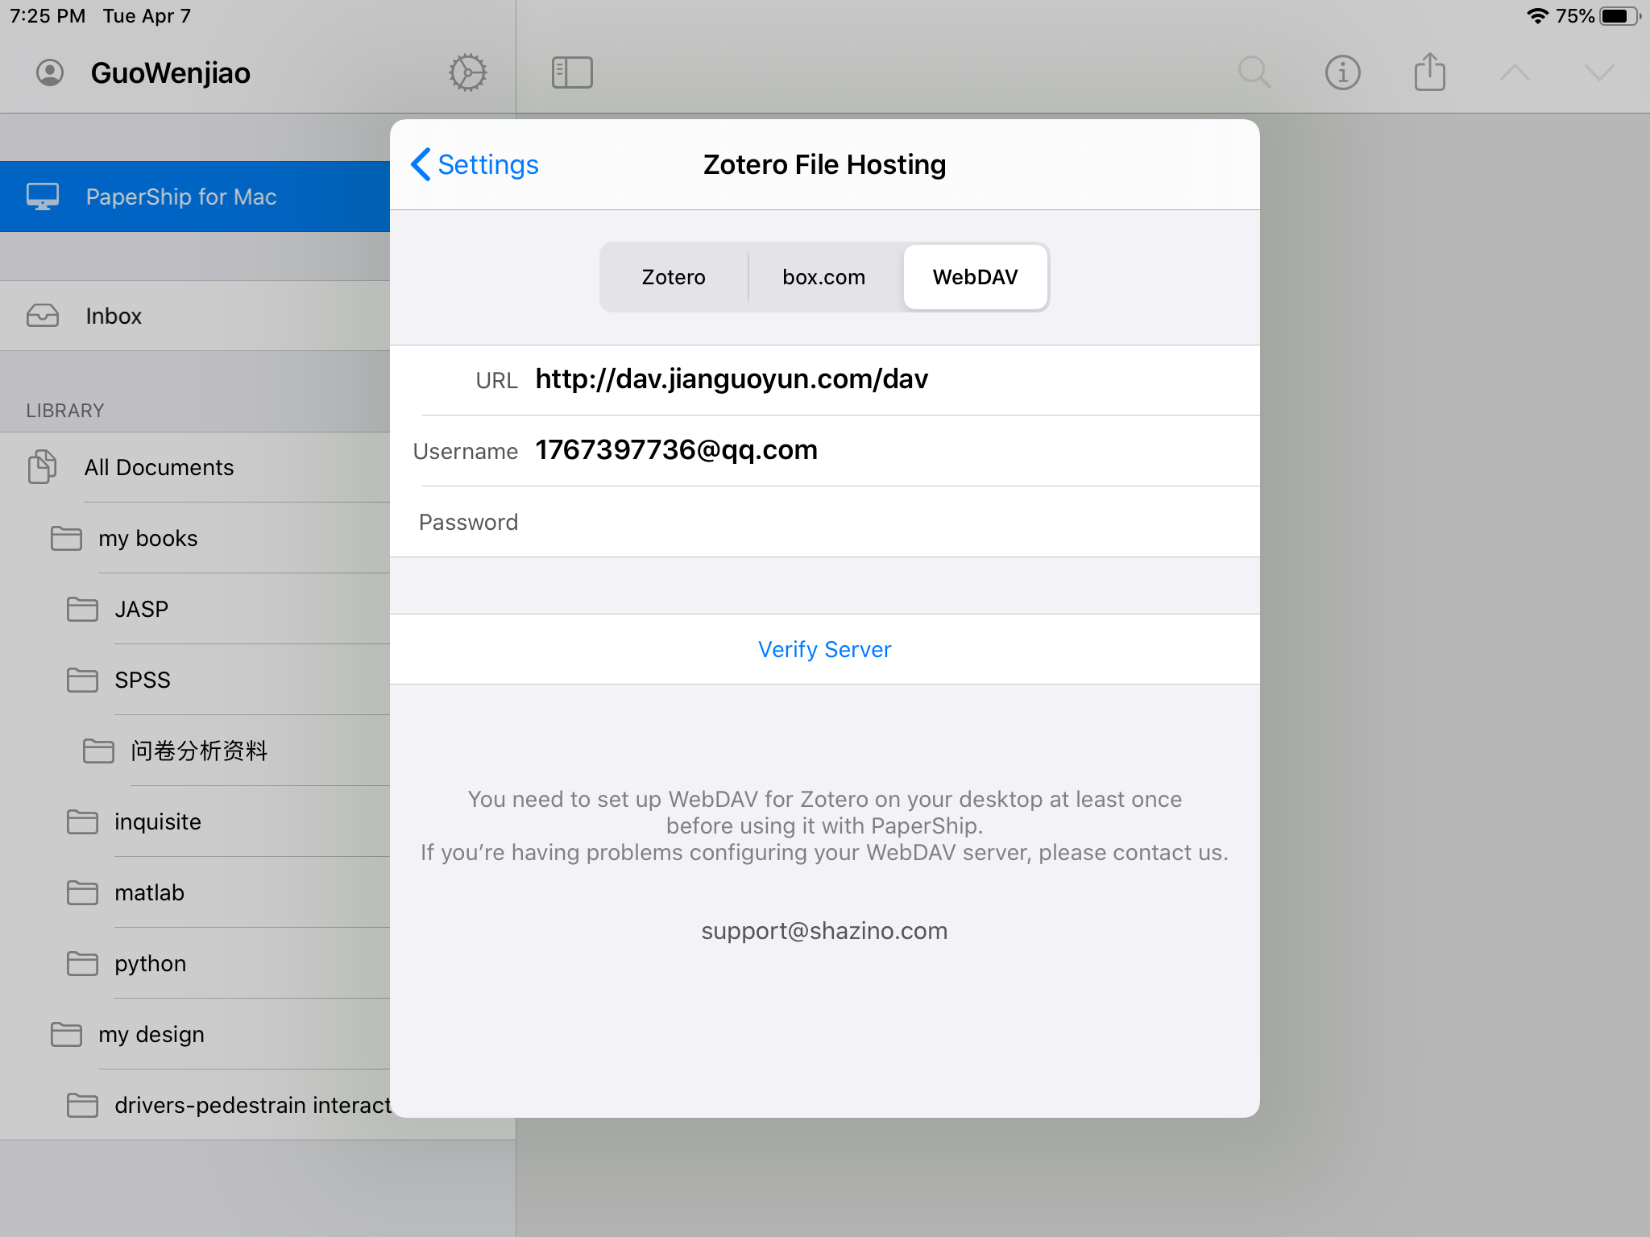Screen dimensions: 1650x1237
Task: Tap support@shazino.com email link
Action: [x=824, y=931]
